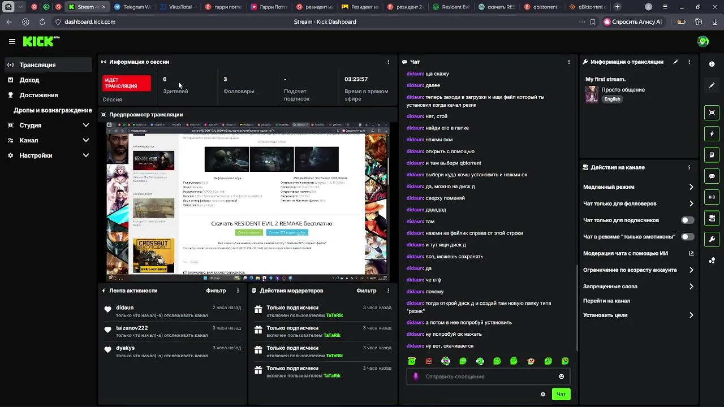724x407 pixels.
Task: Edit stream info with the panel's pencil icon
Action: point(675,62)
